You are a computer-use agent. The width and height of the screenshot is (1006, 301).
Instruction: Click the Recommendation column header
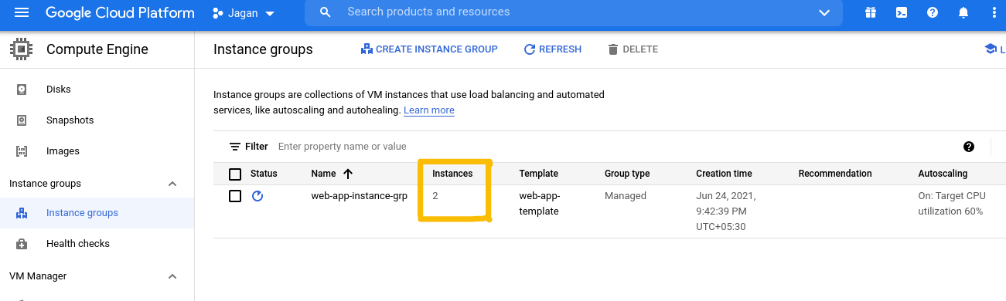[x=835, y=174]
